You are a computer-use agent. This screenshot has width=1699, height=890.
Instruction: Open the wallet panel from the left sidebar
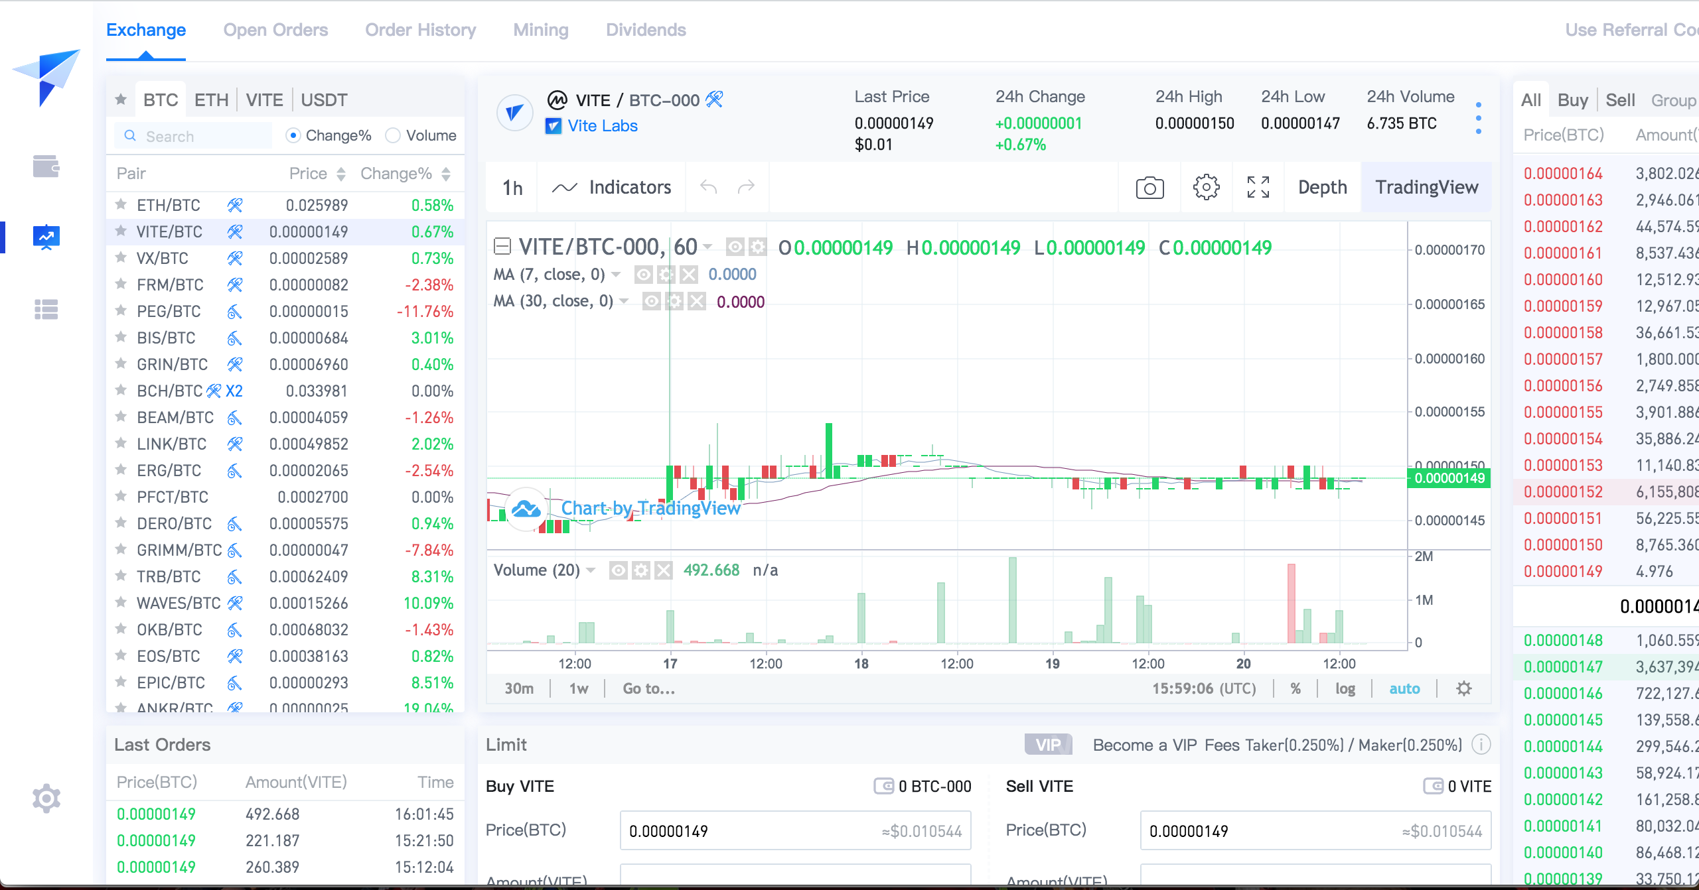point(46,167)
